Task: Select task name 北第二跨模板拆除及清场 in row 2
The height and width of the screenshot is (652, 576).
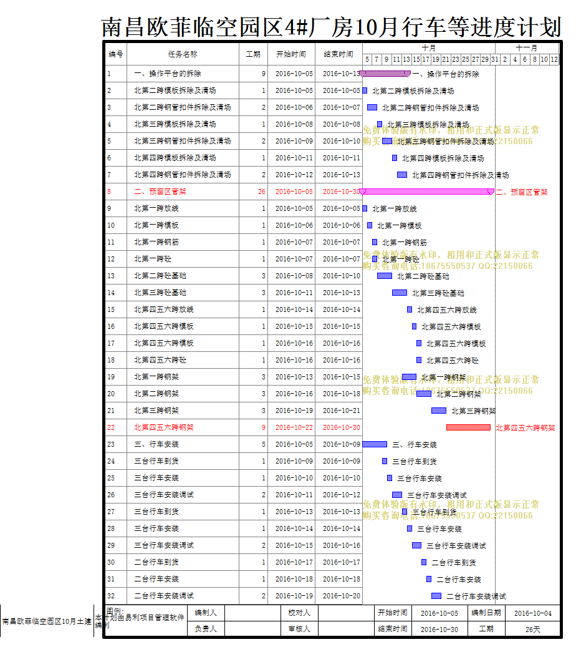Action: 175,90
